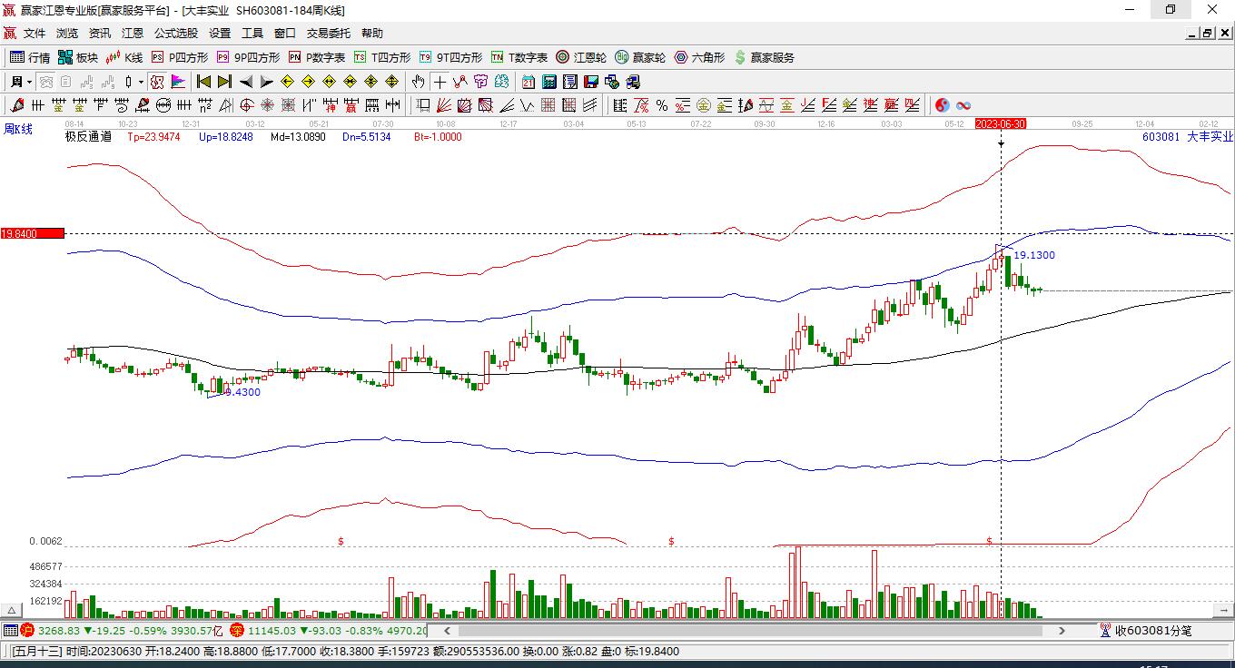Open the 赢家轮 wheel tool
This screenshot has width=1235, height=668.
(x=640, y=57)
